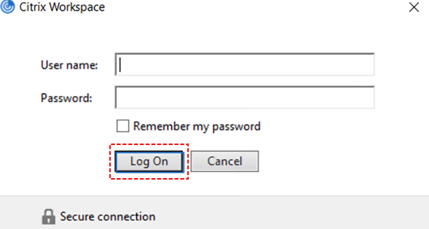Close the Citrix Workspace dialog

[x=414, y=7]
